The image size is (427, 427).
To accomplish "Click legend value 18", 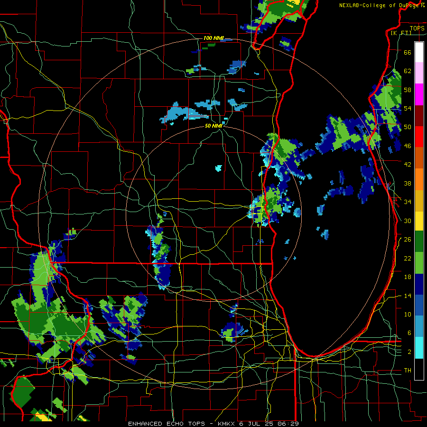I will pos(408,277).
